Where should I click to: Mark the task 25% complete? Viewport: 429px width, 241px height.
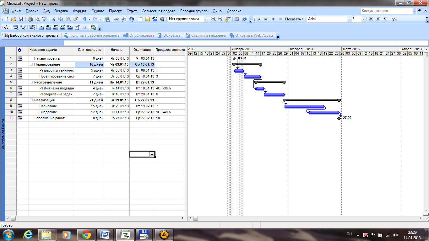tap(48, 27)
